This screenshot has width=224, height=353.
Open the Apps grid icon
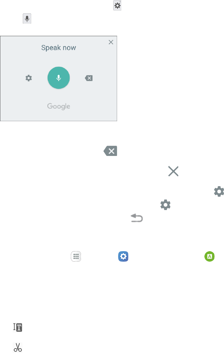[76, 256]
